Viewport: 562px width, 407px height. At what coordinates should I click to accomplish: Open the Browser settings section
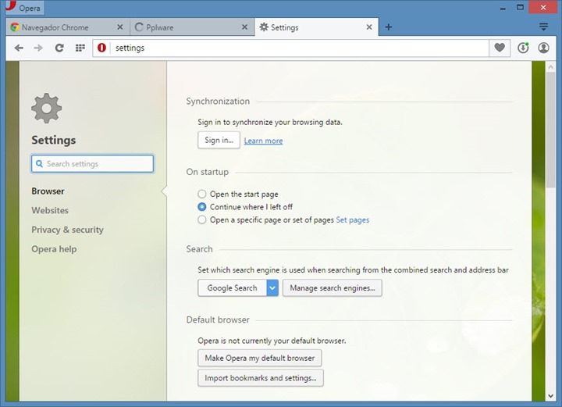pos(48,191)
